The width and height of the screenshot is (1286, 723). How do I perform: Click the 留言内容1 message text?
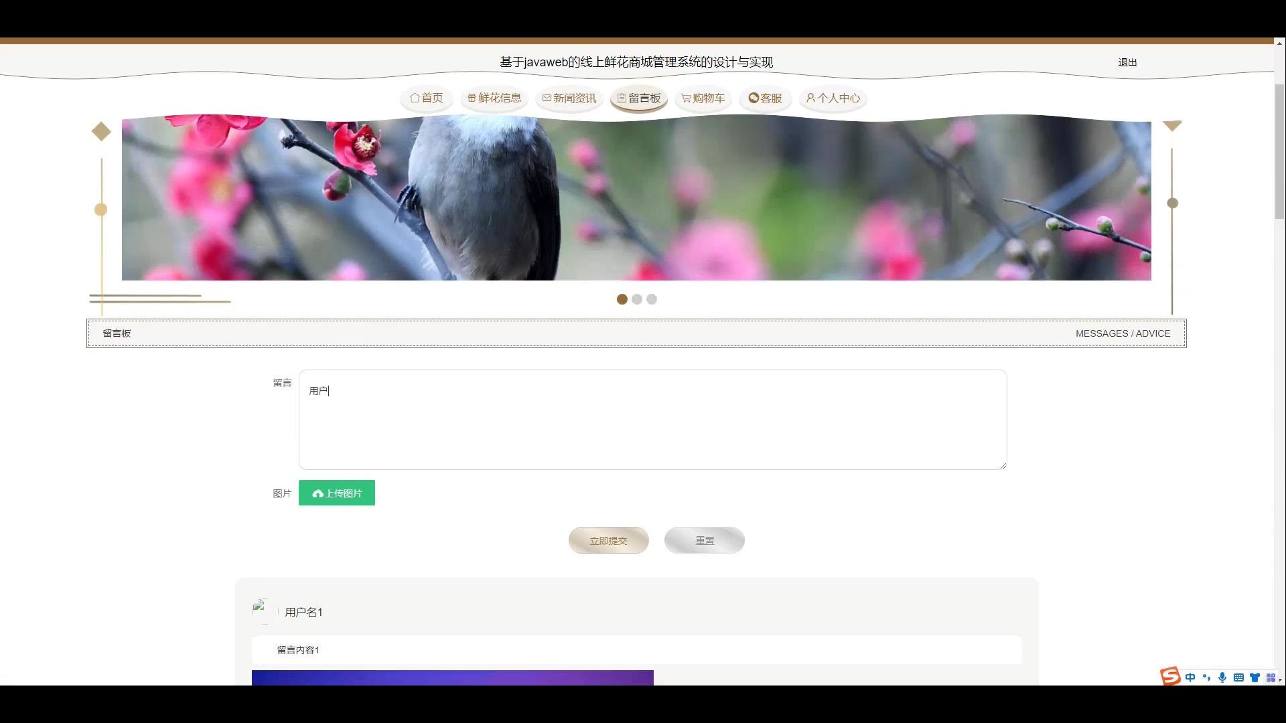pos(298,650)
